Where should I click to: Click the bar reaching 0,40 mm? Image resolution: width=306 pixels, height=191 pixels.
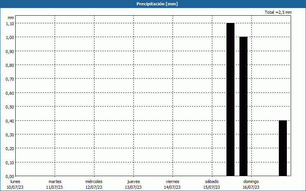[x=283, y=148]
